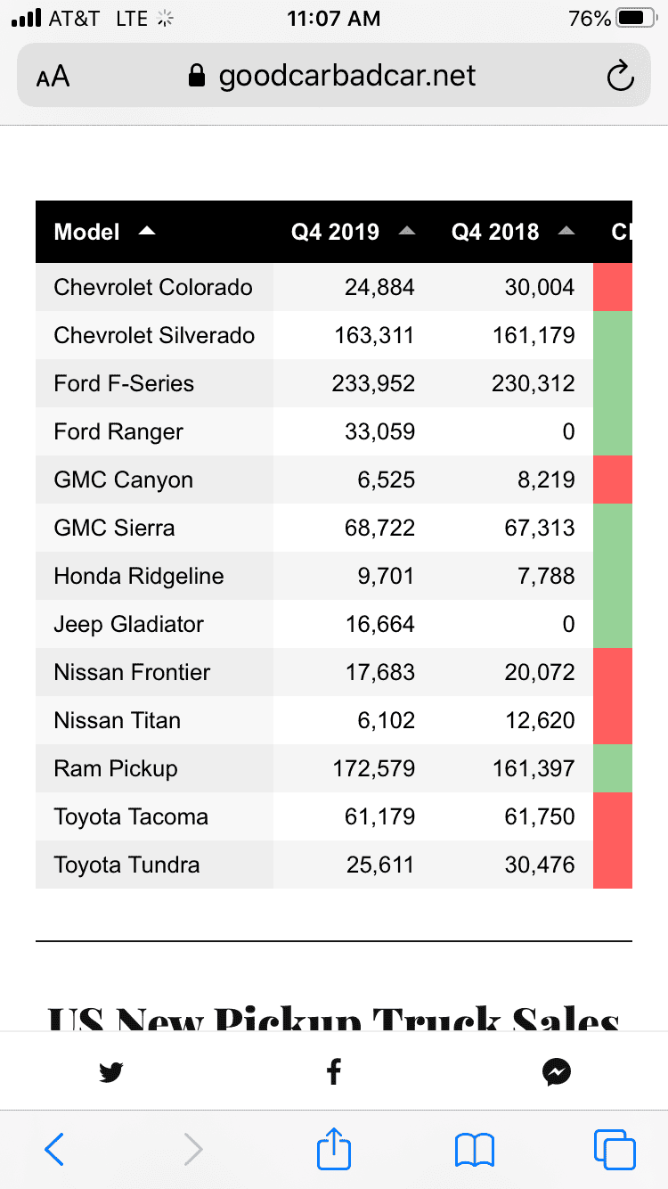668x1189 pixels.
Task: Tap the forward navigation arrow
Action: coord(193,1150)
